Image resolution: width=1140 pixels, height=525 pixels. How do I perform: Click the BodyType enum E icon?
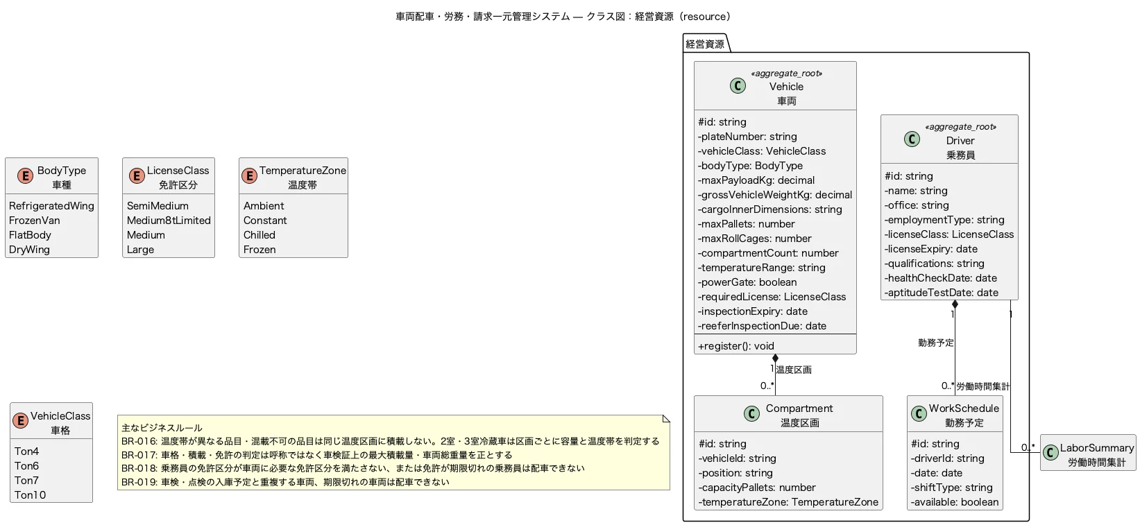tap(25, 176)
